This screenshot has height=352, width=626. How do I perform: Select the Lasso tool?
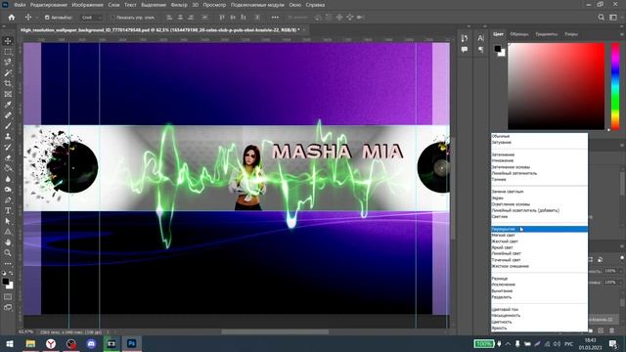[8, 63]
